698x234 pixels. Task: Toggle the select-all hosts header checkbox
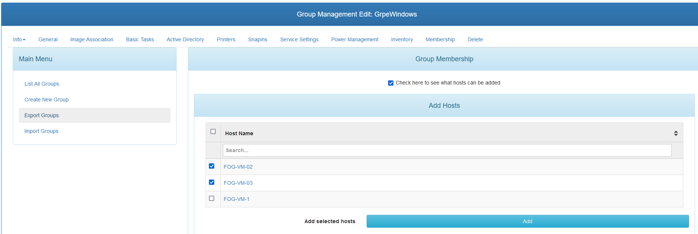coord(213,131)
